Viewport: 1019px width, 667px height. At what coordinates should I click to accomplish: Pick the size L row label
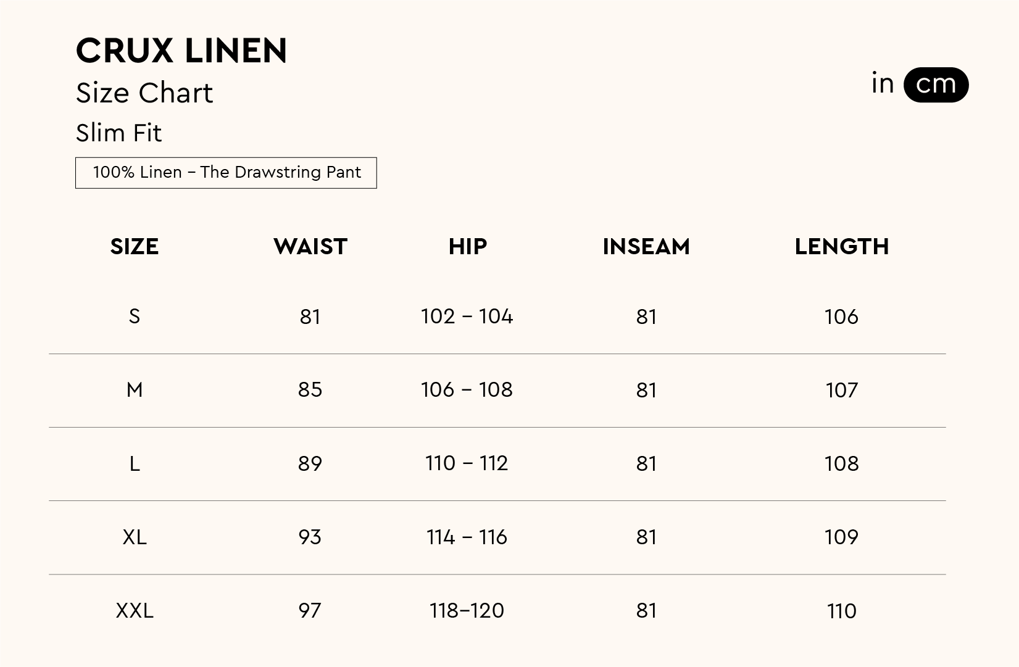click(135, 463)
